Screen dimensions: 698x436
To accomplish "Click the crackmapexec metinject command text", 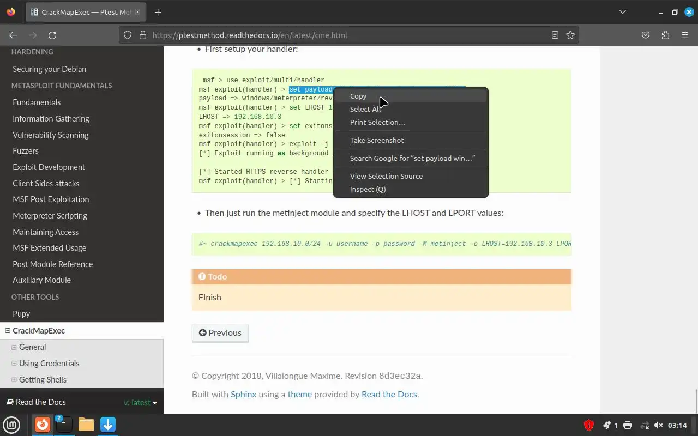I will point(384,244).
